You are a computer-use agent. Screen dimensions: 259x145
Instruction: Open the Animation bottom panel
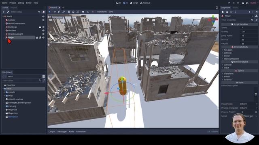[81, 132]
